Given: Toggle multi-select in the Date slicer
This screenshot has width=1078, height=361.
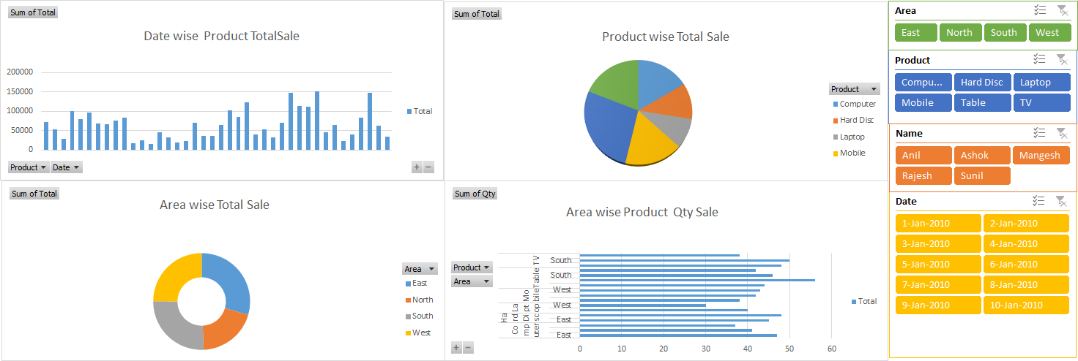Looking at the screenshot, I should (x=1039, y=201).
